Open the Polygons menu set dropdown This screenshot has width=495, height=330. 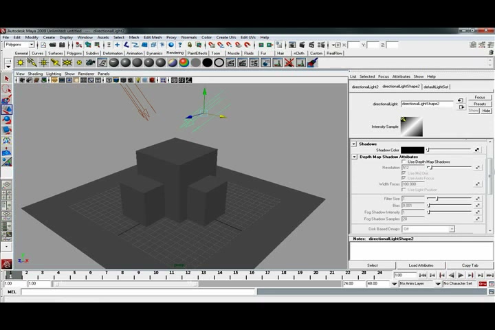point(19,45)
